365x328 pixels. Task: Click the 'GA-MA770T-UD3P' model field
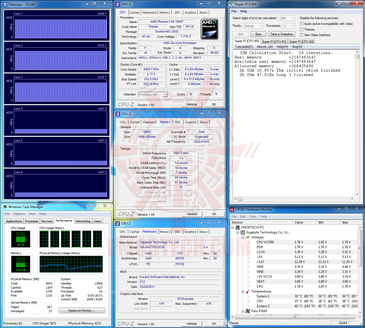coord(164,247)
